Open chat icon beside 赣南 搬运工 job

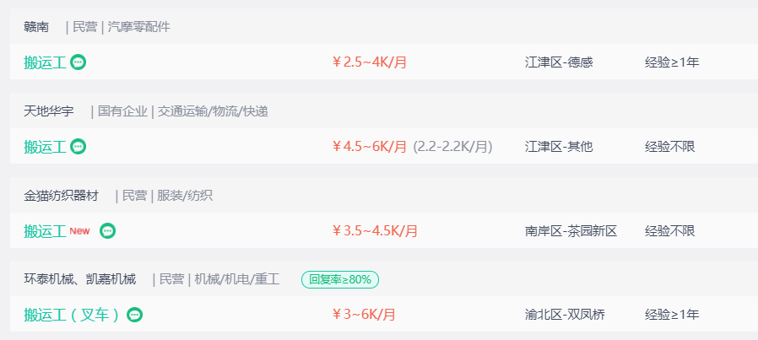[x=78, y=62]
